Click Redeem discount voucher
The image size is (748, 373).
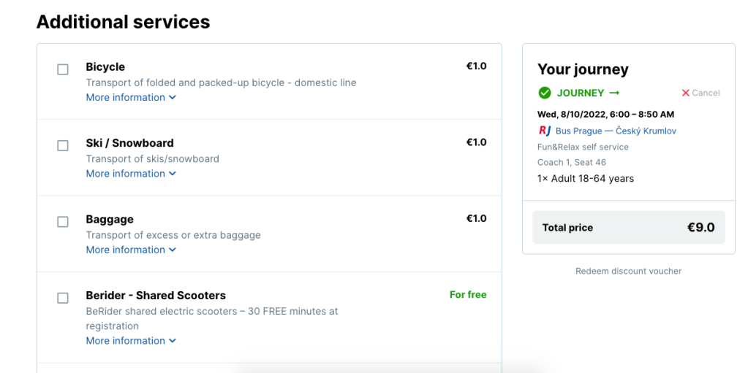[628, 271]
